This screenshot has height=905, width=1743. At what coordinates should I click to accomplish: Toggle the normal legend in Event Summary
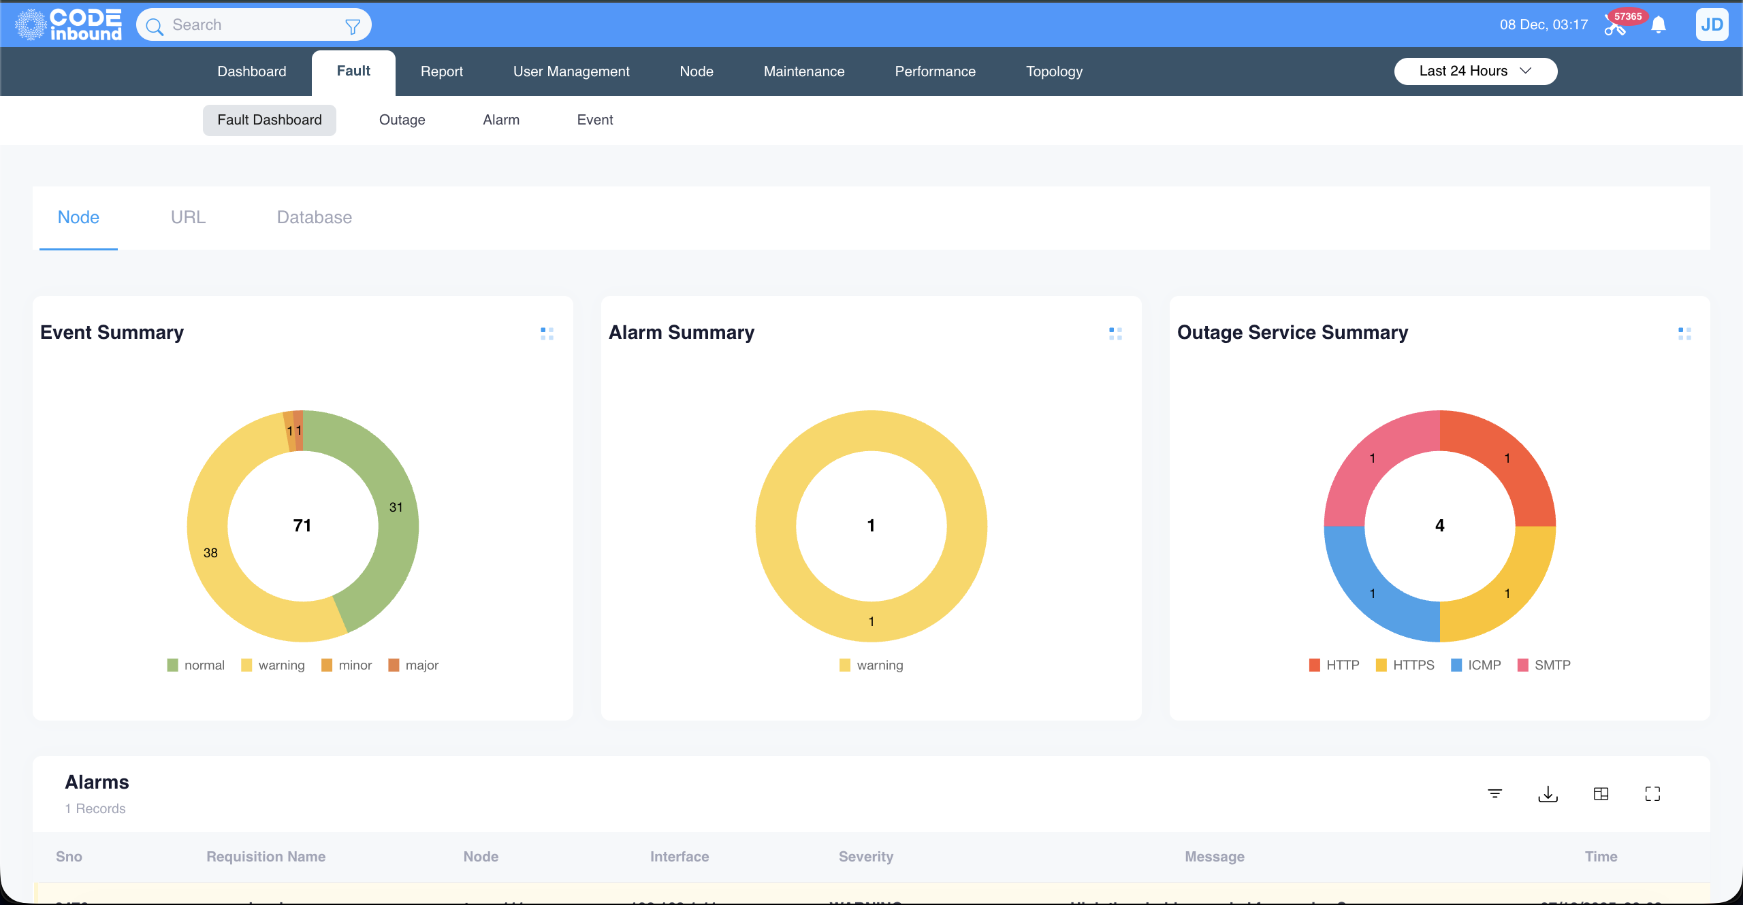click(196, 665)
